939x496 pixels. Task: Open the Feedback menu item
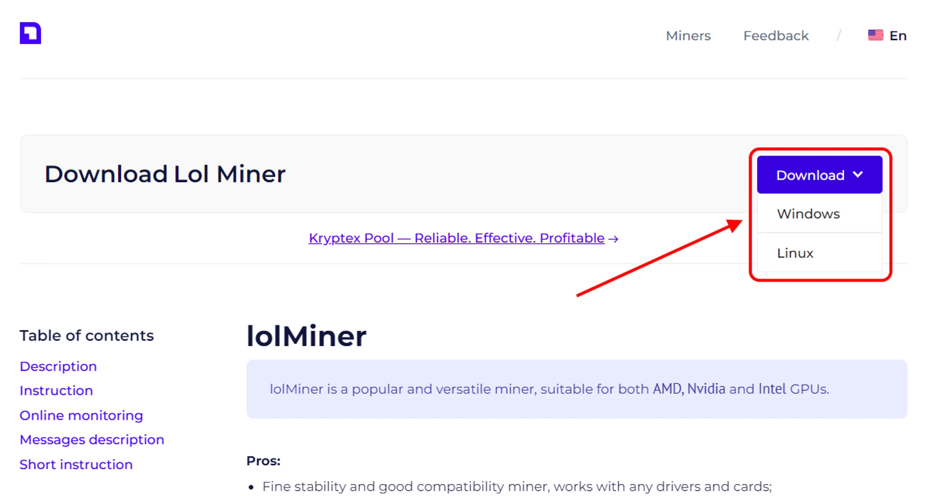pos(776,36)
